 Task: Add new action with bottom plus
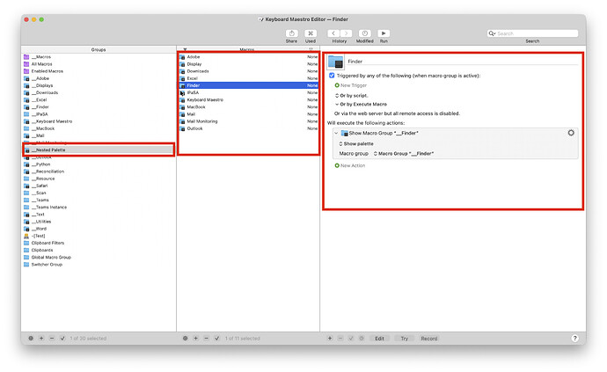click(x=330, y=338)
